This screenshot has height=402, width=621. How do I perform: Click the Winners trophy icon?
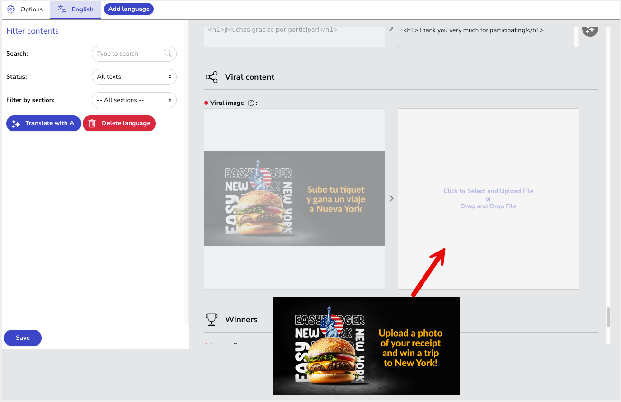coord(211,319)
